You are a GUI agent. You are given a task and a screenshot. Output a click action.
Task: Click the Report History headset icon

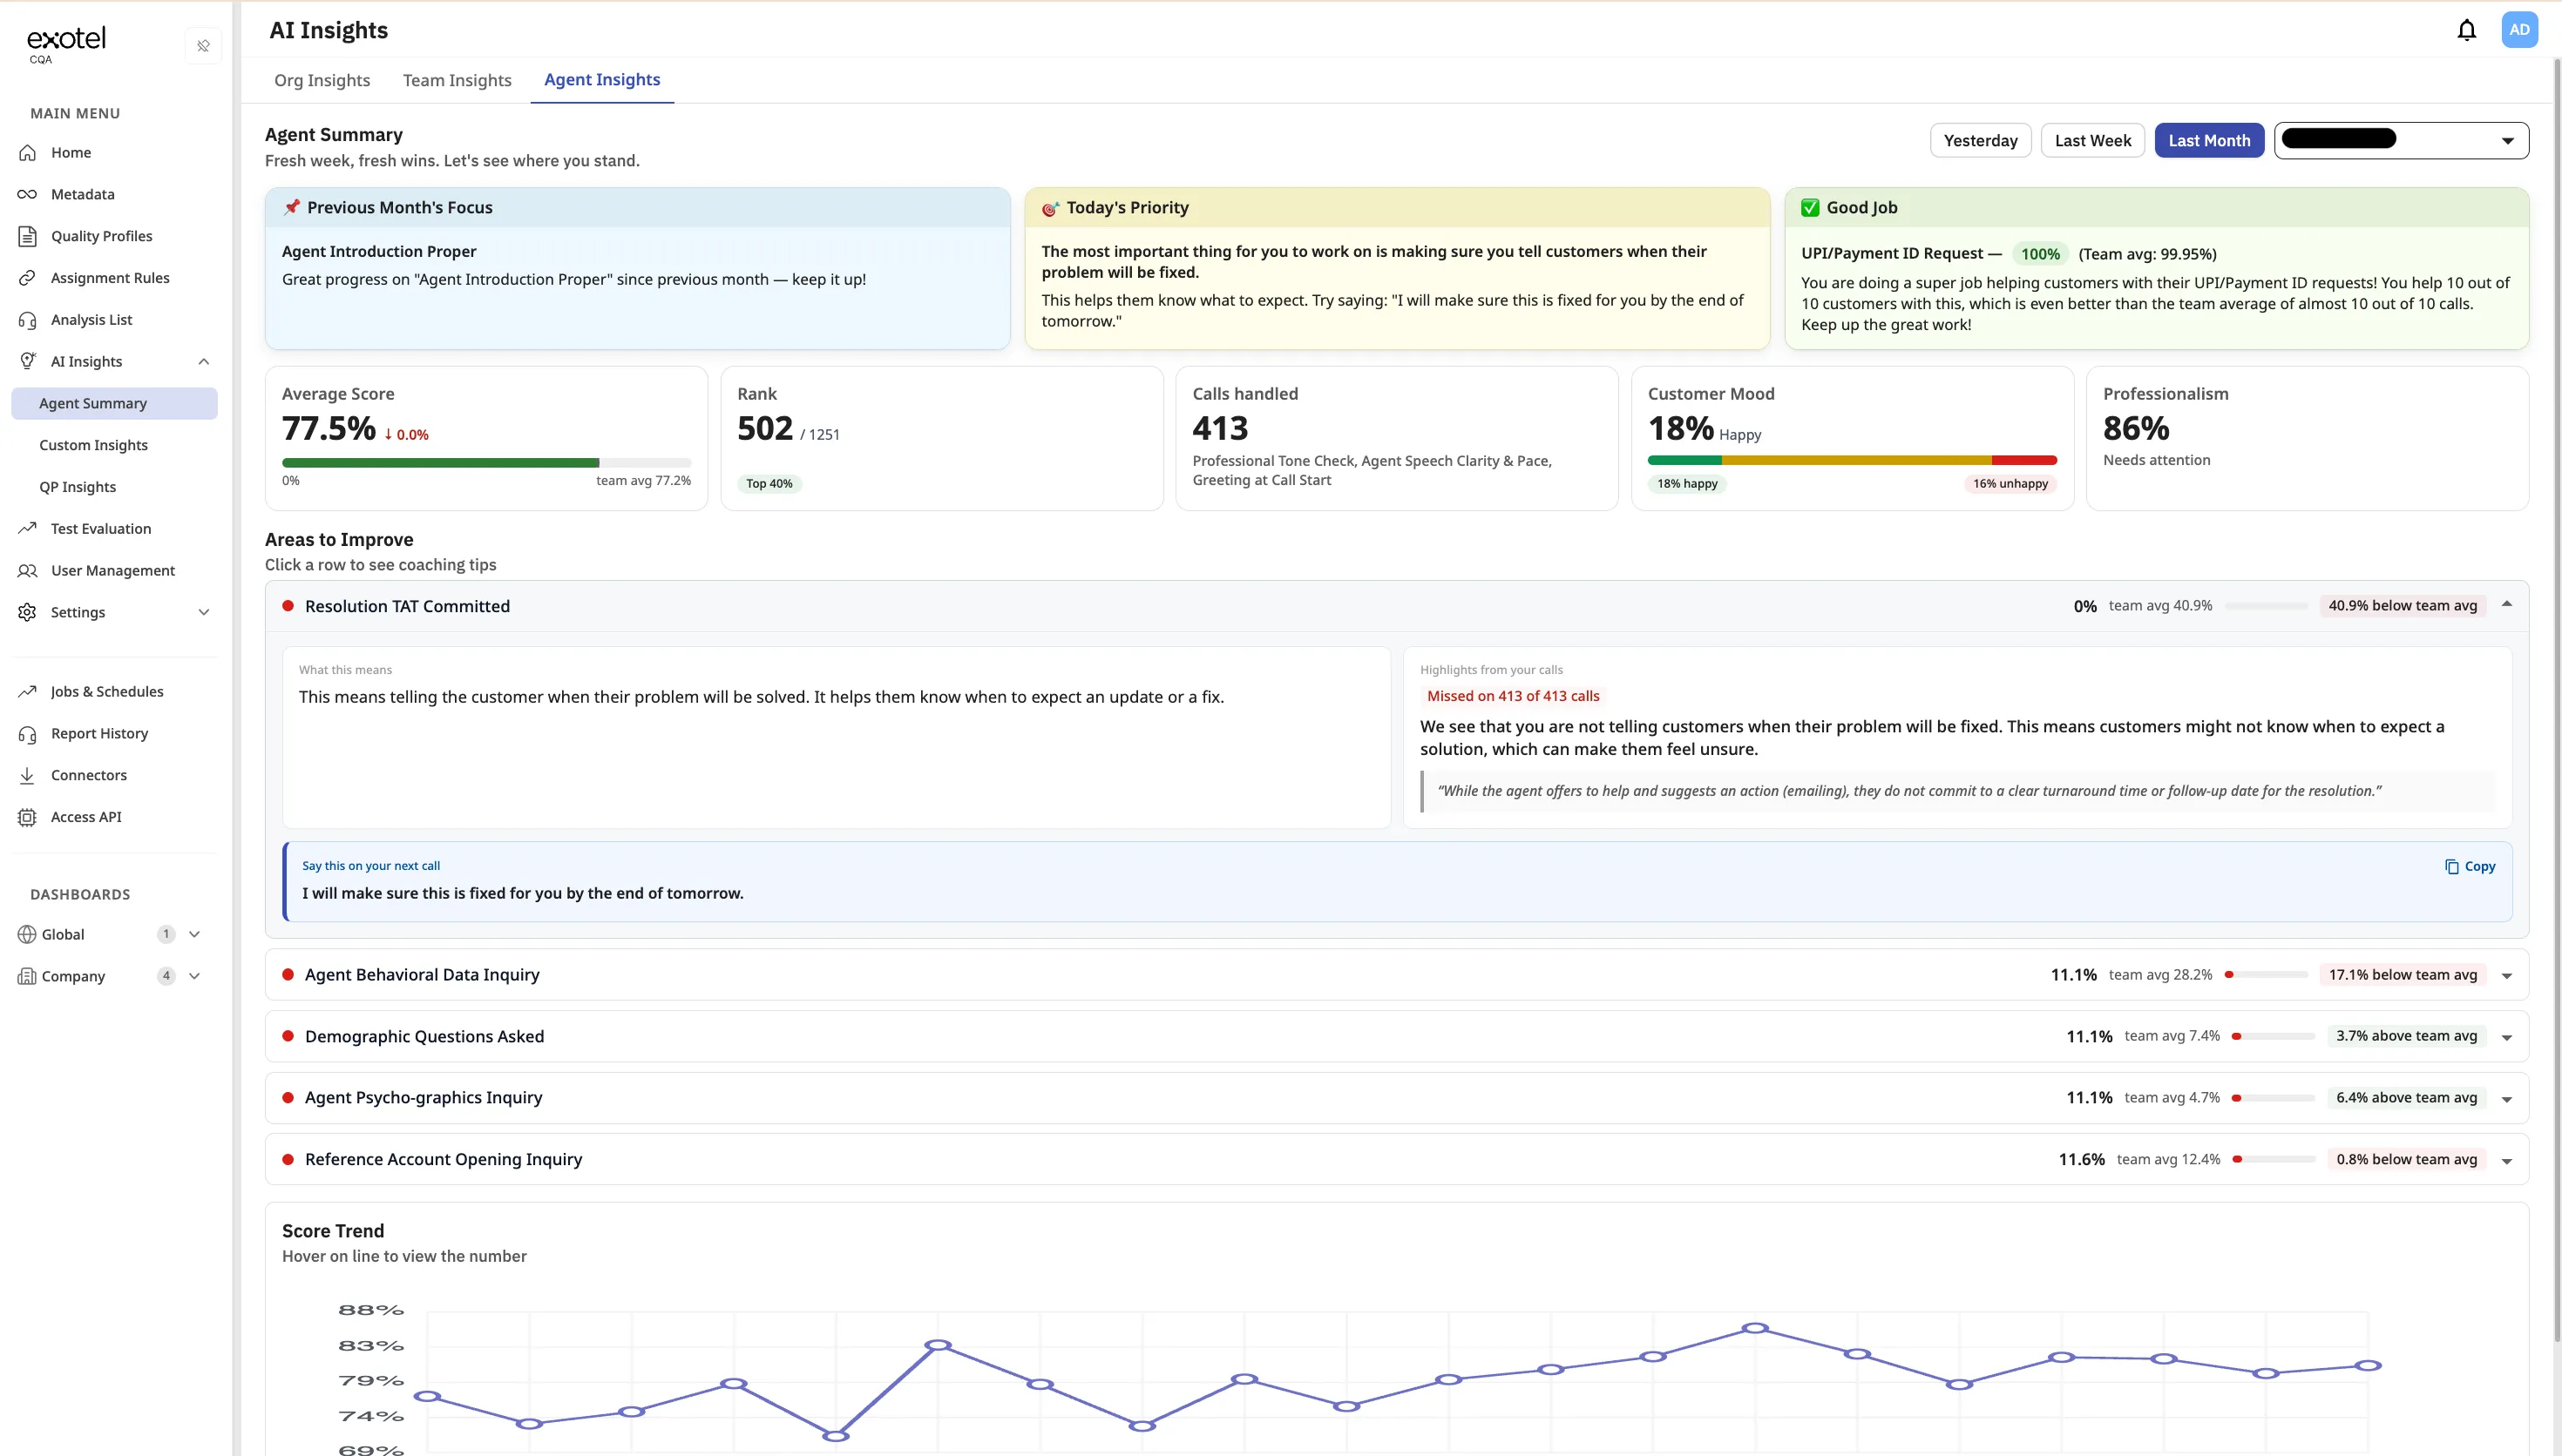(x=27, y=734)
